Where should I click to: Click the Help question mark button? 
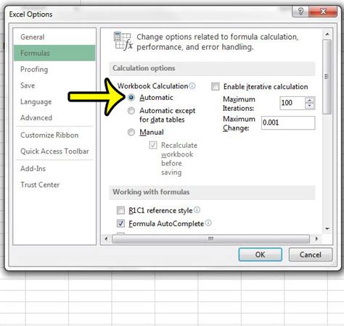coord(300,11)
